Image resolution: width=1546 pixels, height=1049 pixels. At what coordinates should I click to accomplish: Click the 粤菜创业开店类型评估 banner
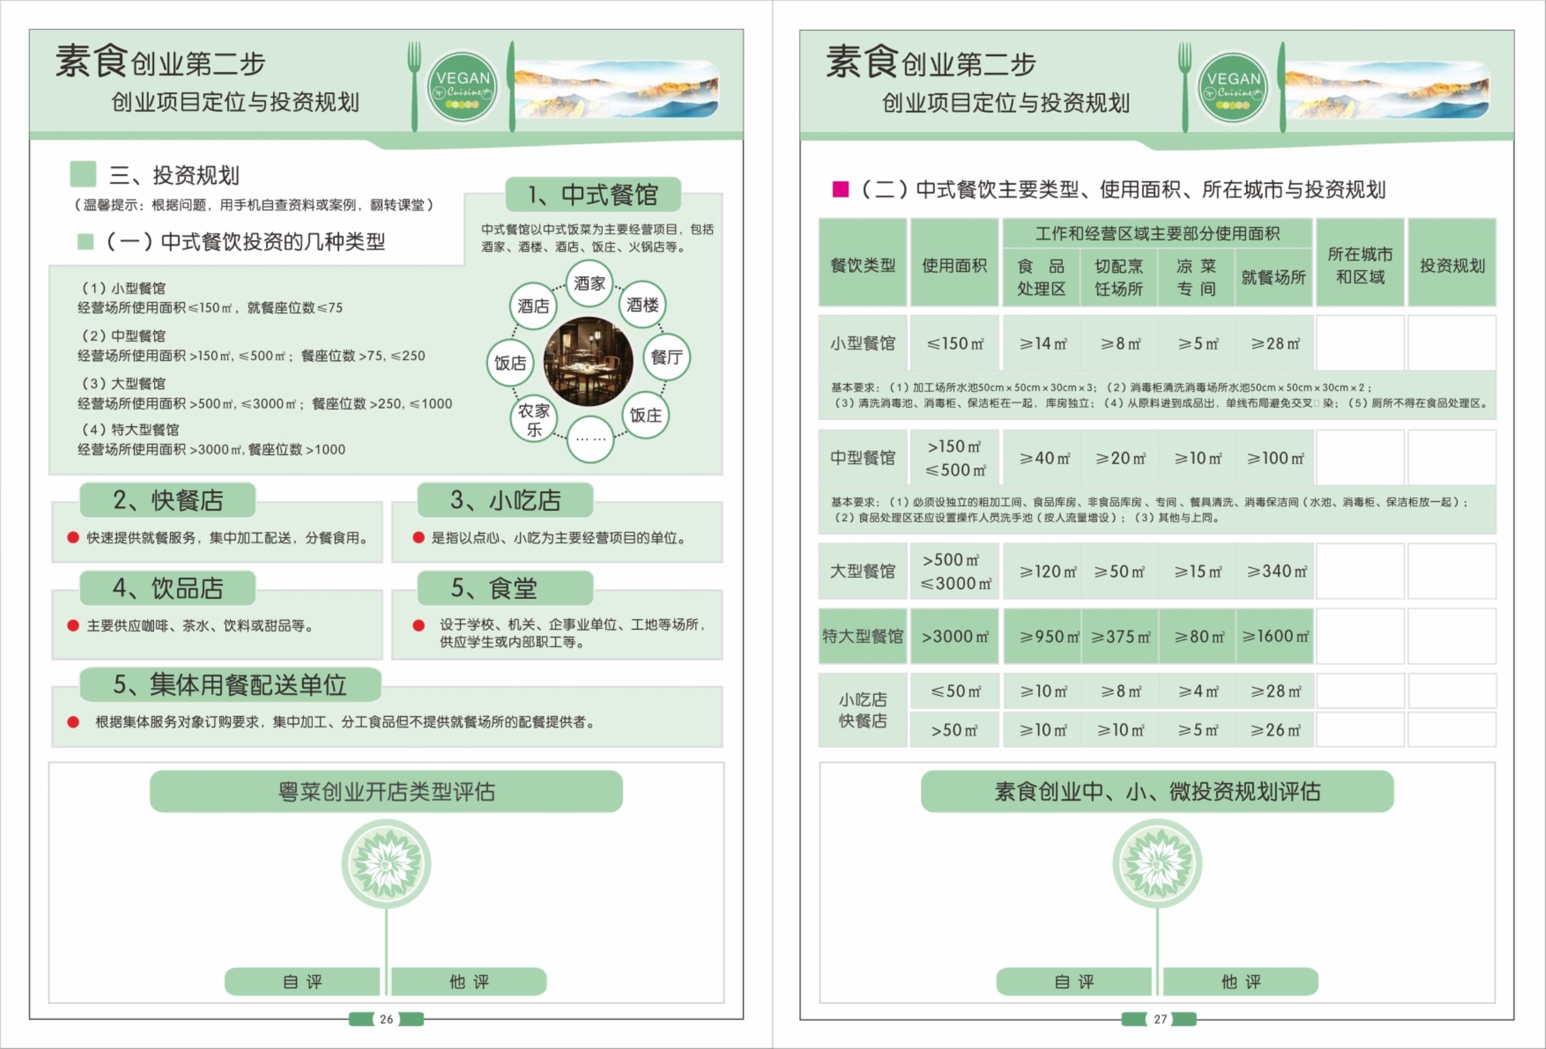coord(386,791)
